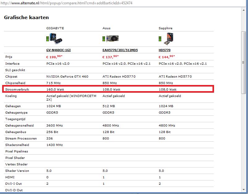Image resolution: width=248 pixels, height=194 pixels.
Task: Click the GIGABYTE graphics card product image
Action: pyautogui.click(x=56, y=38)
